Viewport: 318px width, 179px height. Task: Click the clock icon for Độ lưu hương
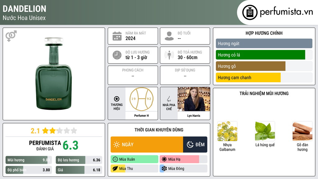[x=117, y=55]
